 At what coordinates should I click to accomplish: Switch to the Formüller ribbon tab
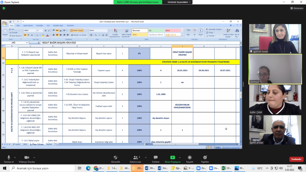39,26
